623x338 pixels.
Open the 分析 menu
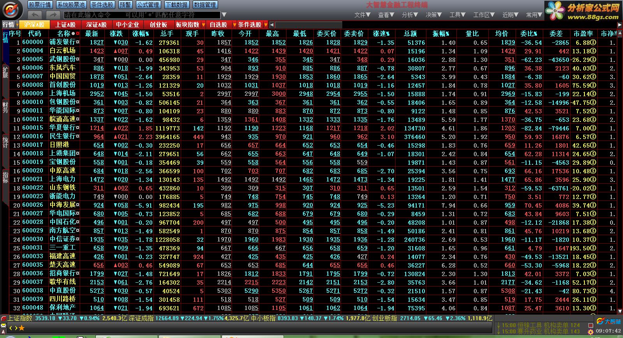click(x=410, y=15)
